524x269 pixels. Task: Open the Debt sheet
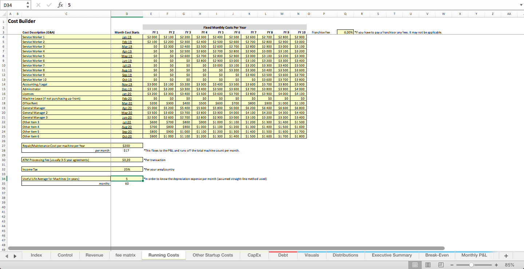pos(283,255)
